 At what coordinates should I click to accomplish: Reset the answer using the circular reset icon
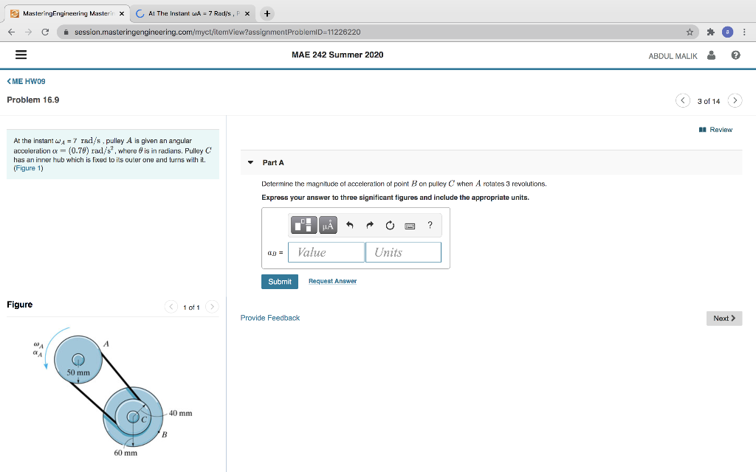[390, 225]
